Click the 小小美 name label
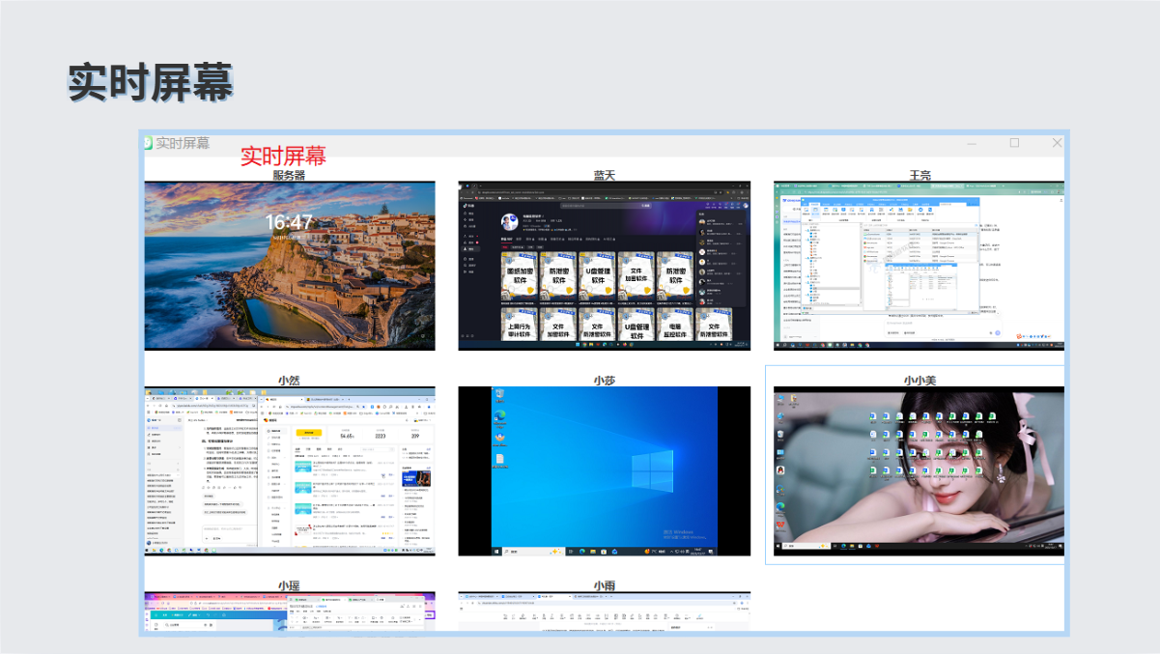Image resolution: width=1160 pixels, height=654 pixels. [x=919, y=381]
